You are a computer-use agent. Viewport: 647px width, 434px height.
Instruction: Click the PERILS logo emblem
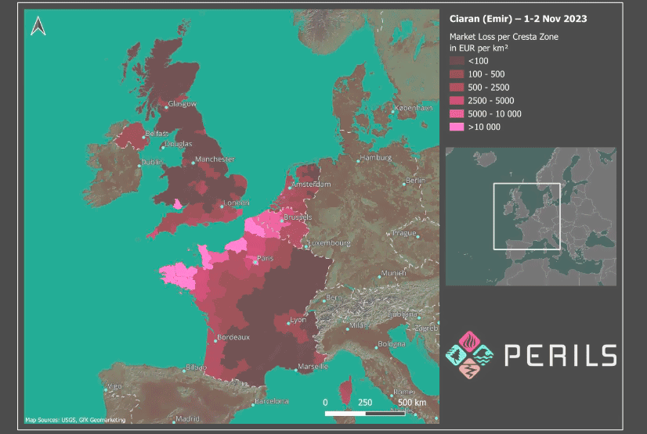coord(469,355)
